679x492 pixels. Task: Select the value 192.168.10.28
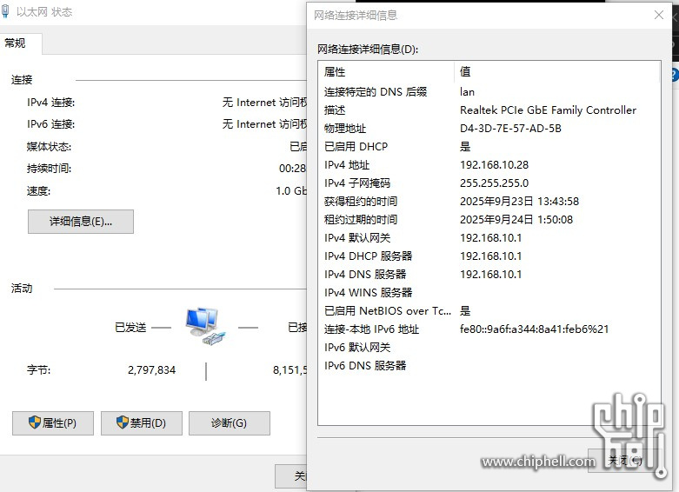coord(494,165)
